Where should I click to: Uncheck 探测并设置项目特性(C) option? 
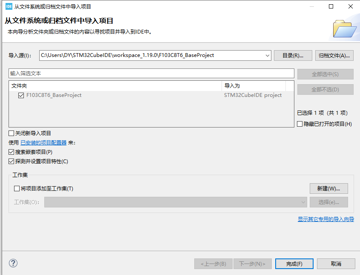(x=11, y=162)
